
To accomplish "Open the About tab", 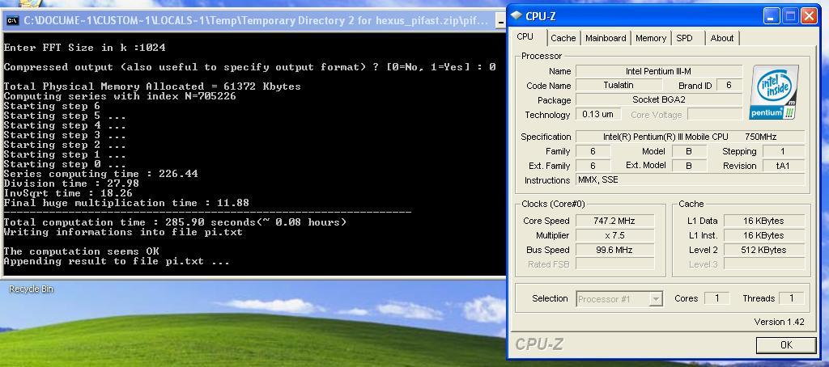I will click(x=722, y=38).
